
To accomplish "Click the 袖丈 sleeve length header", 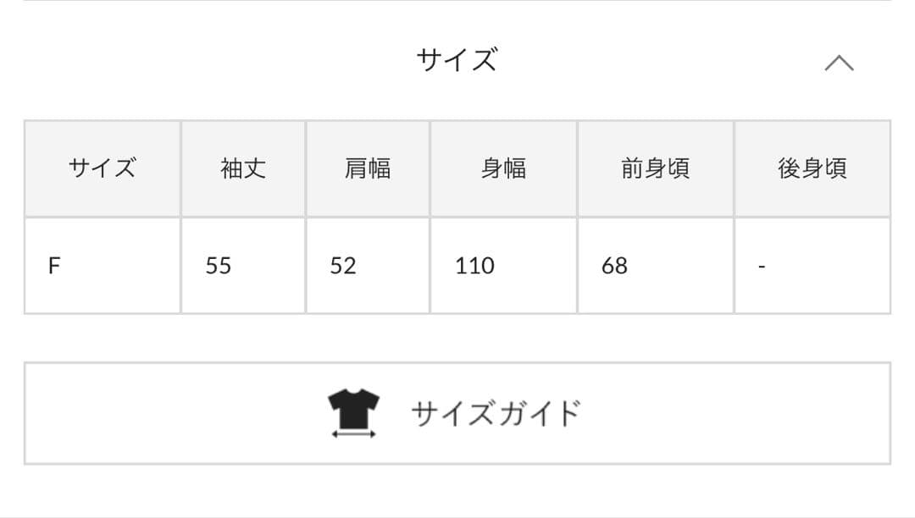I will tap(242, 168).
